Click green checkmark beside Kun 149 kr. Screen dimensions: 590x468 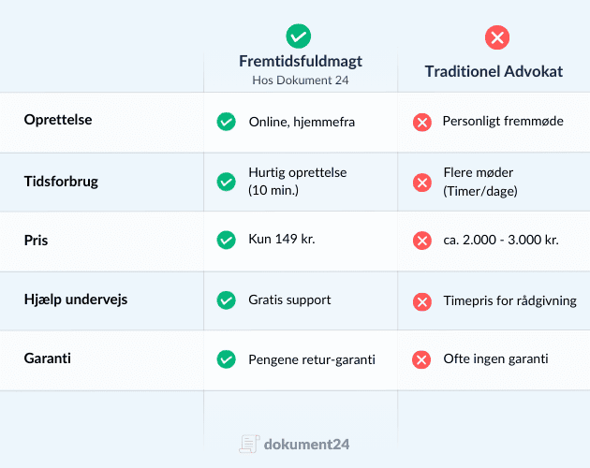coord(226,241)
